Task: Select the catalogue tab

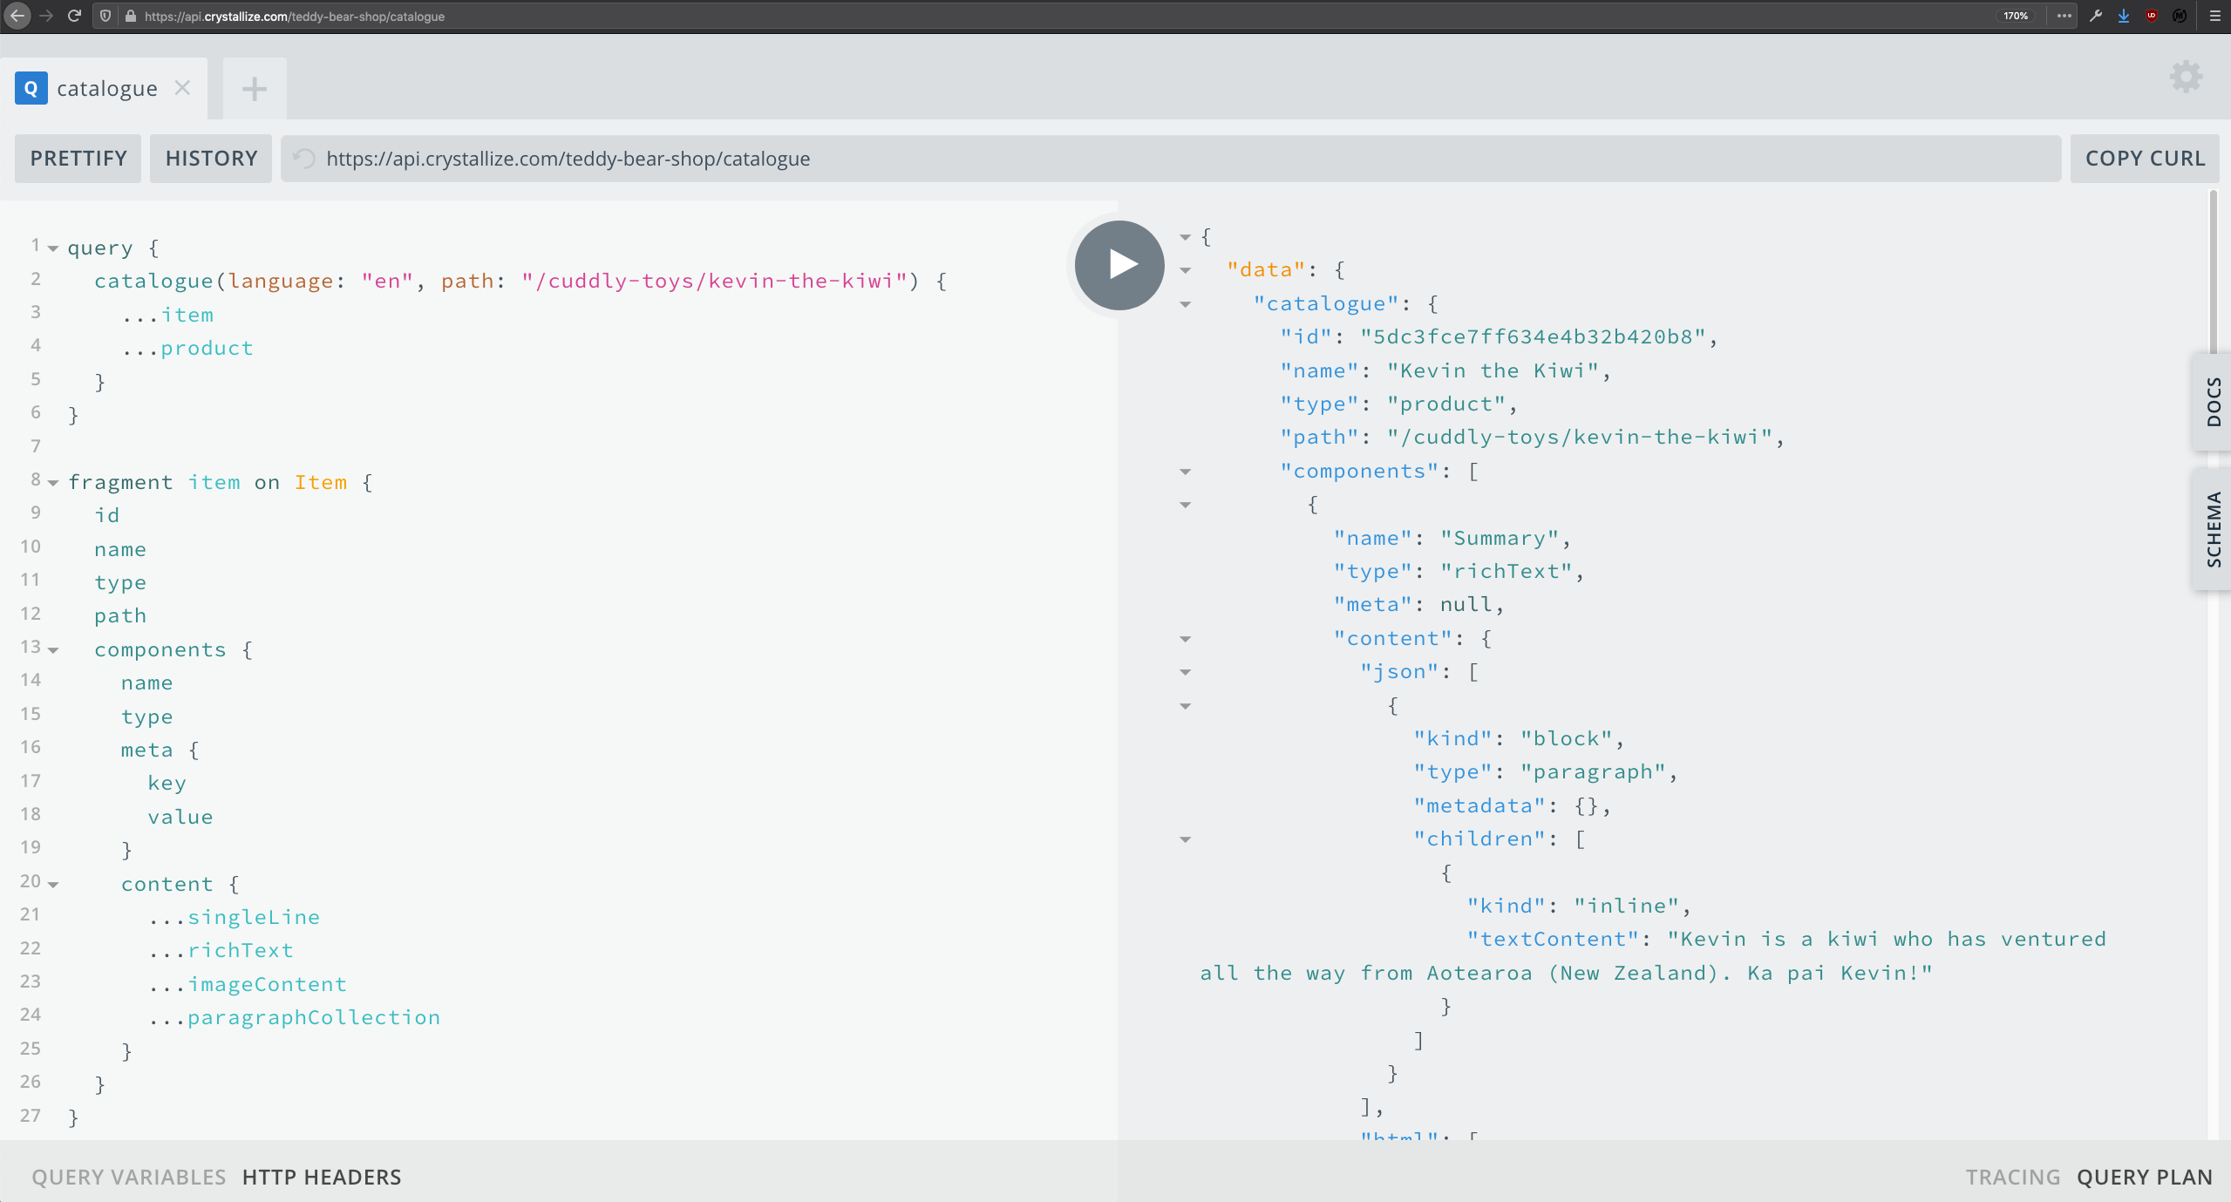Action: tap(107, 88)
